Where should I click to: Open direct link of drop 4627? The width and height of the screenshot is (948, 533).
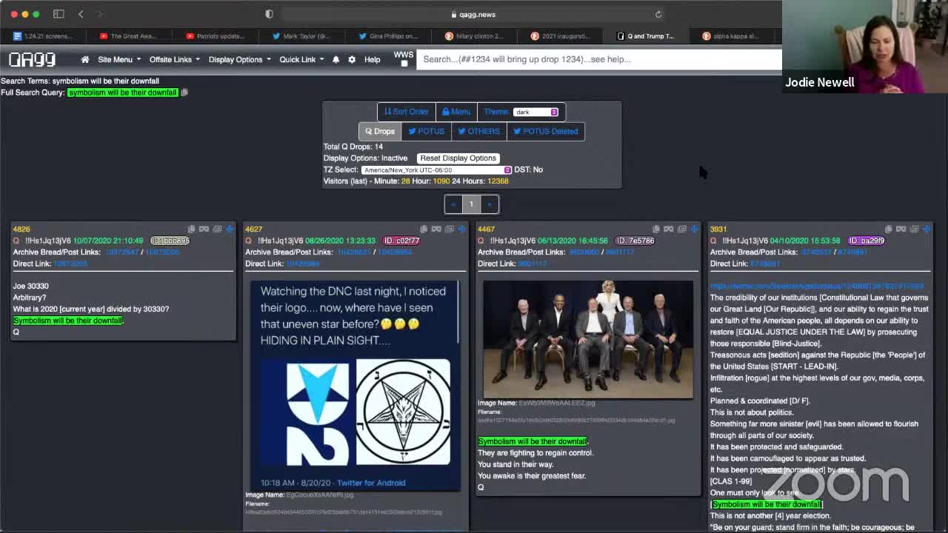pyautogui.click(x=302, y=264)
